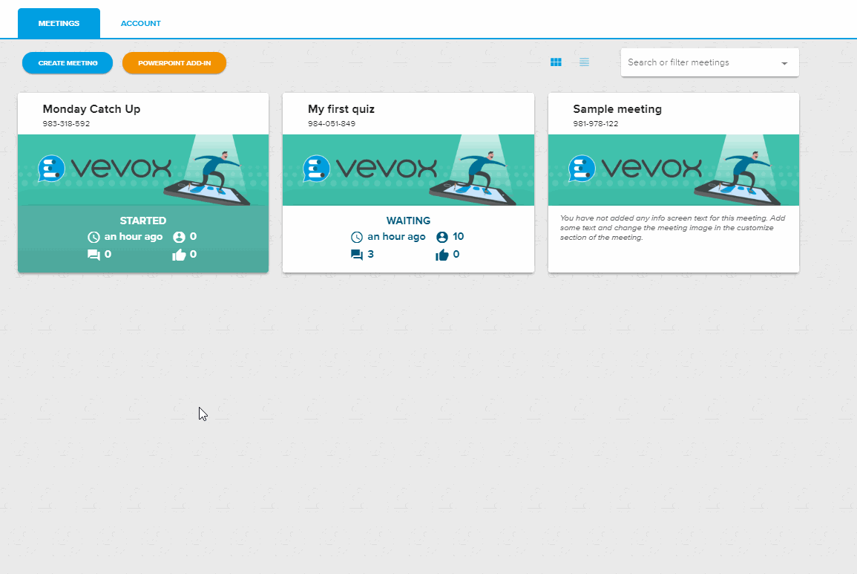Click the Create Meeting button

tap(68, 63)
